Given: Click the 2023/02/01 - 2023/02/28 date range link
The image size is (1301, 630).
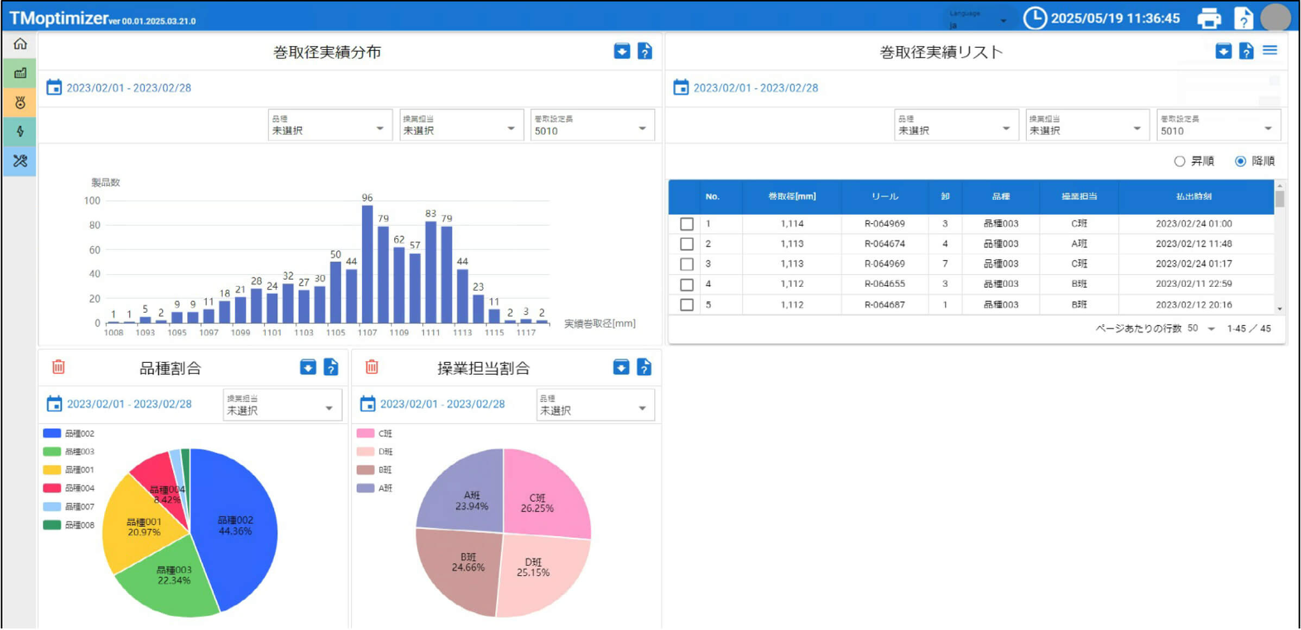Looking at the screenshot, I should pyautogui.click(x=129, y=87).
